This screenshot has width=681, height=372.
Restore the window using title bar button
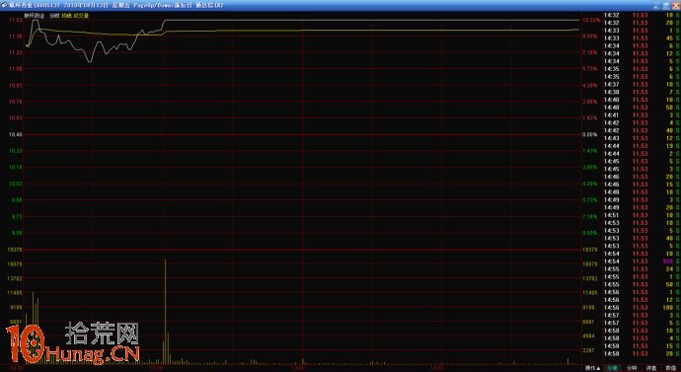[x=666, y=5]
